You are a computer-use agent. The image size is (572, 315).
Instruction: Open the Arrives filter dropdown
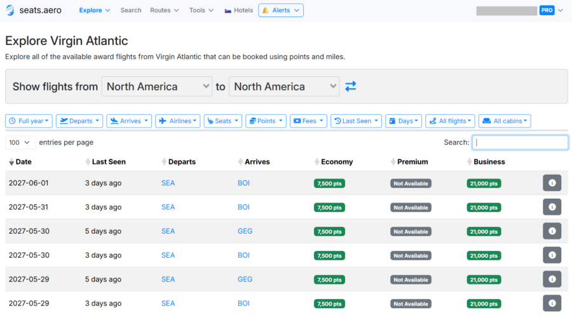pos(129,121)
